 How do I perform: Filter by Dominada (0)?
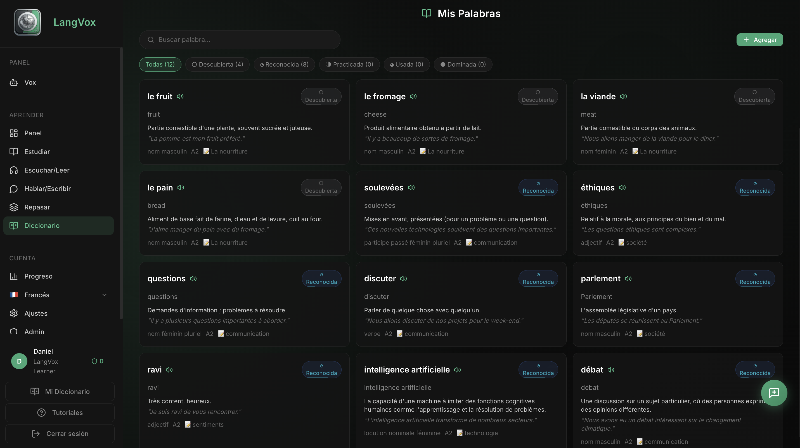pyautogui.click(x=463, y=64)
